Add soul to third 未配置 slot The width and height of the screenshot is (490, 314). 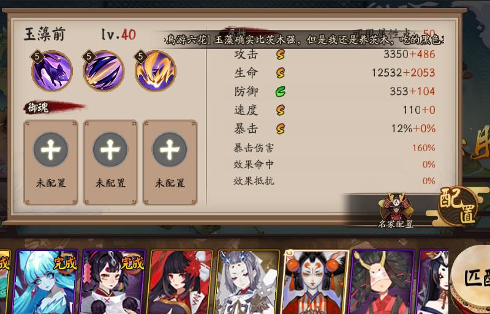(x=170, y=162)
